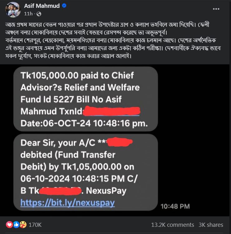The height and width of the screenshot is (234, 231).
Task: Open the 13.2K comments list
Action: [x=173, y=225]
